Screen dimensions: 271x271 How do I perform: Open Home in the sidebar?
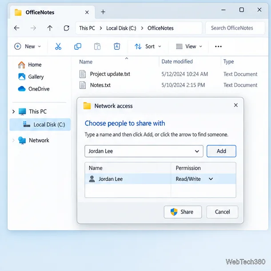30,64
